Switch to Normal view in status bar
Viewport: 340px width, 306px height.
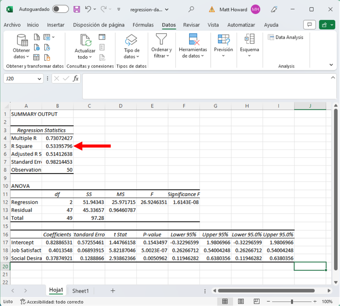point(225,302)
